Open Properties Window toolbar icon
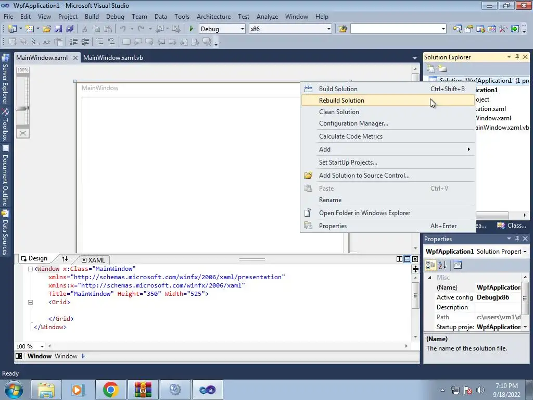 pos(469,29)
